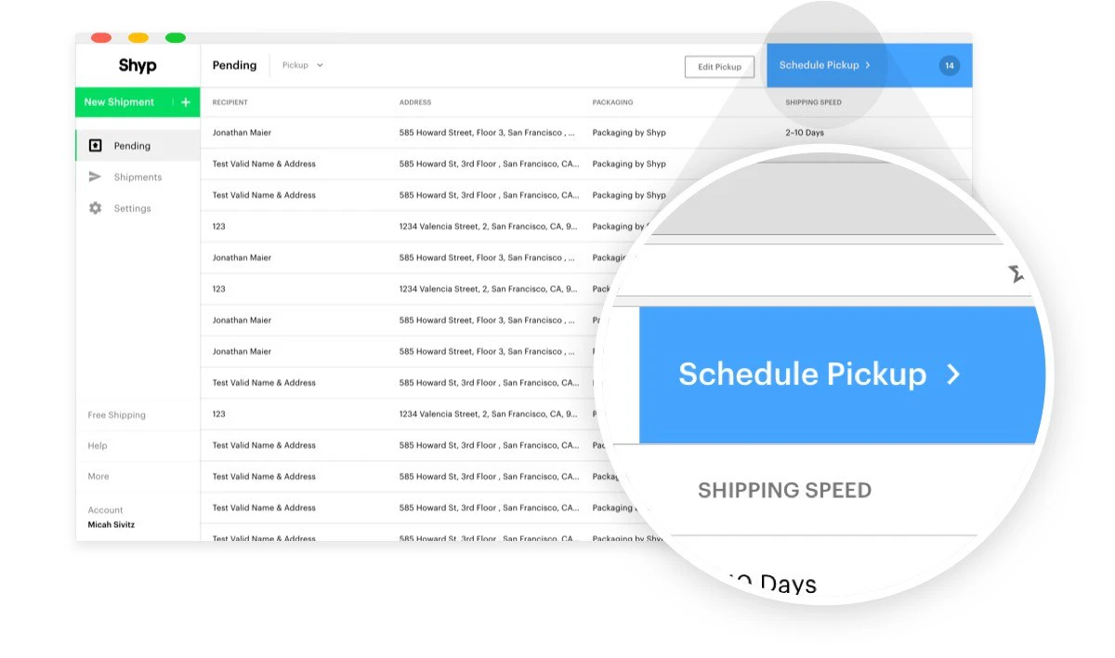Click the Shyp logo
This screenshot has height=658, width=1115.
[138, 65]
